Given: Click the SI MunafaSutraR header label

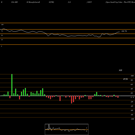Looking at the screenshot, I should [33, 2].
